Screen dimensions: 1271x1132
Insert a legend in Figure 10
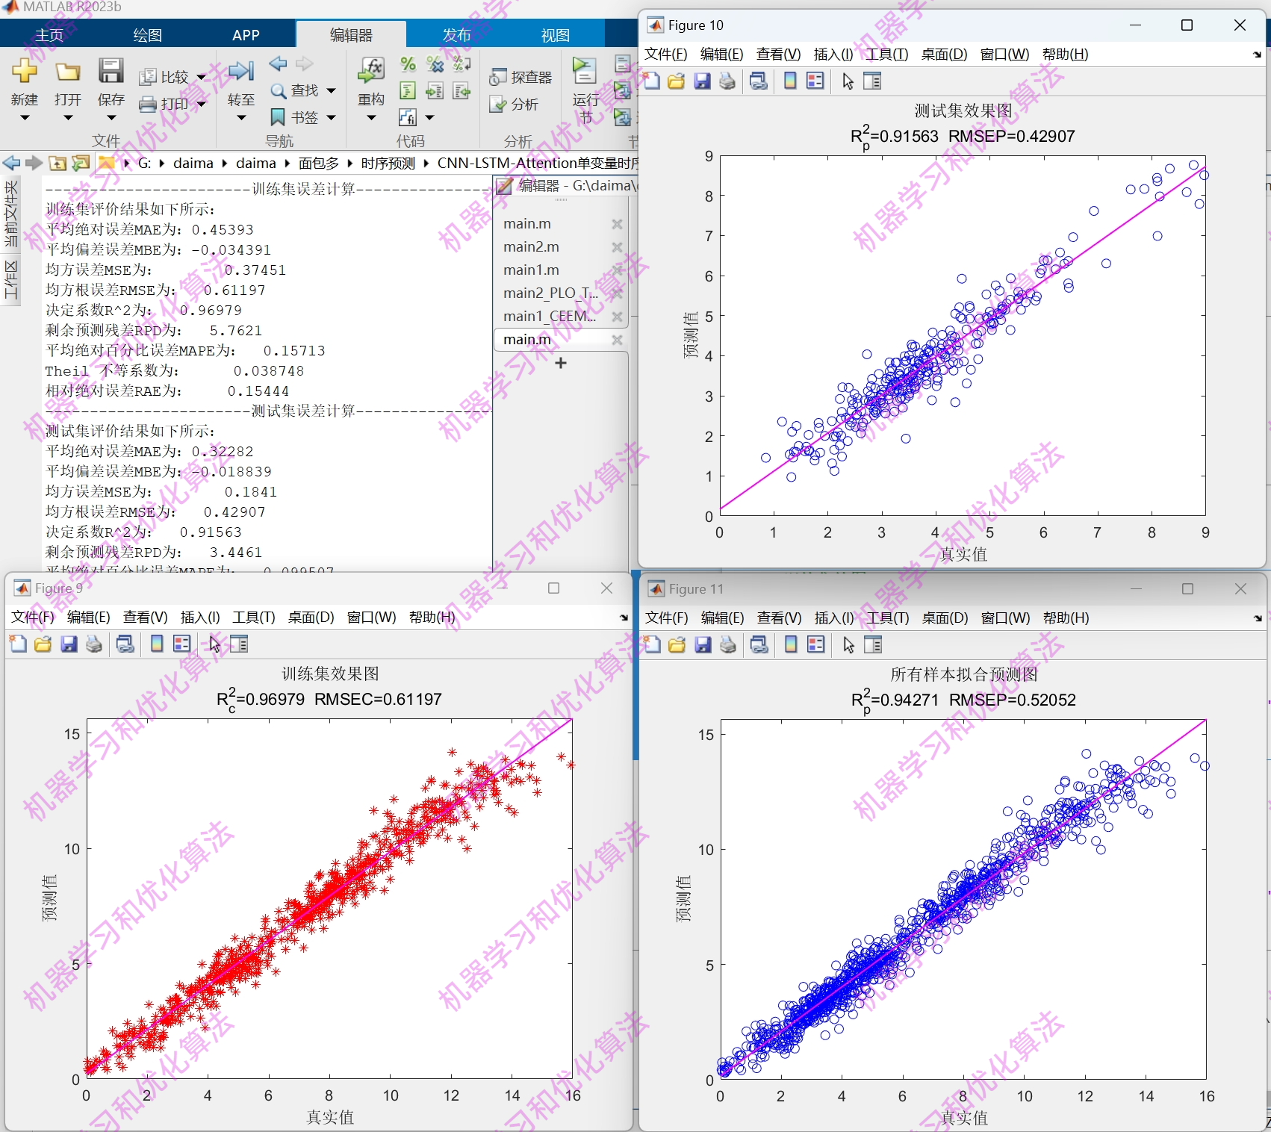(815, 82)
